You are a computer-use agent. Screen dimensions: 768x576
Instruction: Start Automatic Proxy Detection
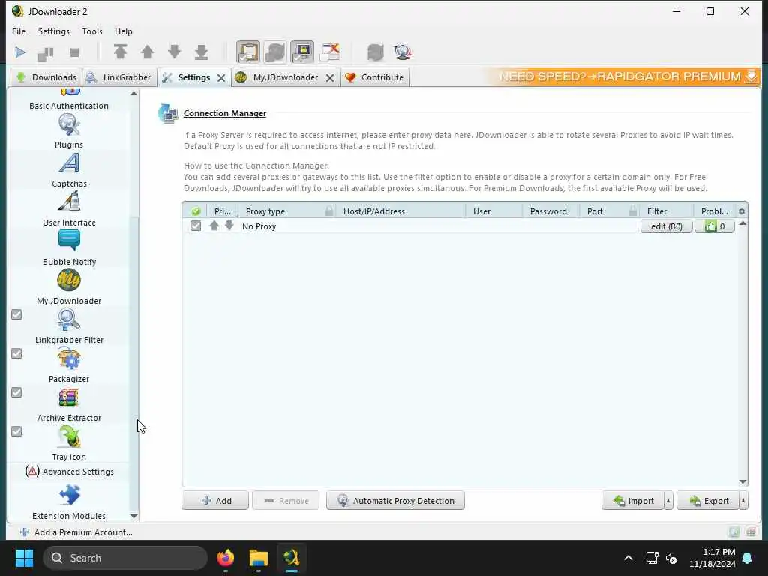[395, 500]
